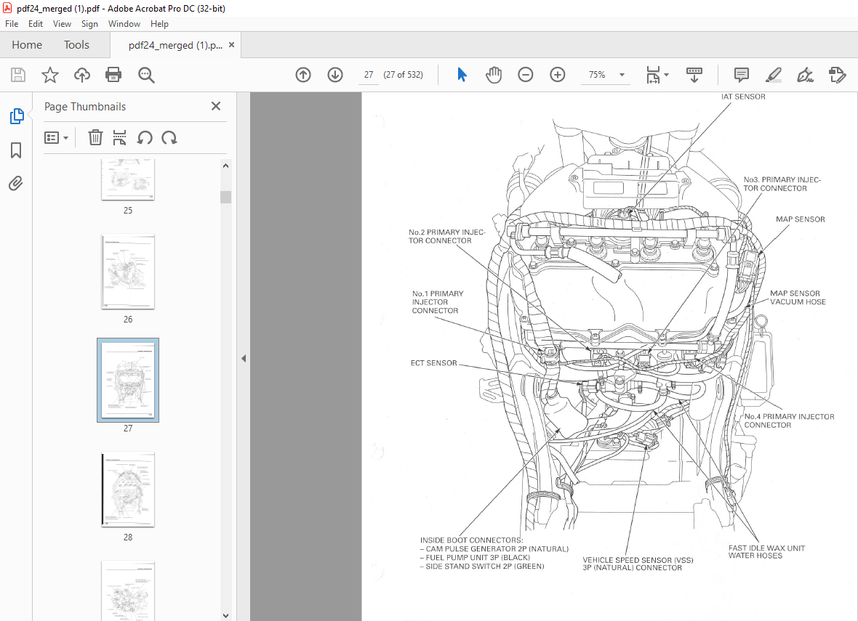Image resolution: width=858 pixels, height=621 pixels.
Task: Collapse the navigation pane arrow
Action: click(x=244, y=359)
